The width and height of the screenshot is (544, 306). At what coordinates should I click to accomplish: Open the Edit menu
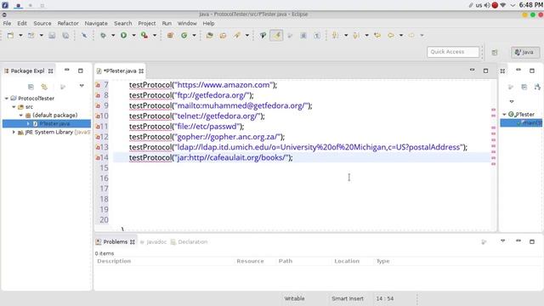[x=22, y=23]
